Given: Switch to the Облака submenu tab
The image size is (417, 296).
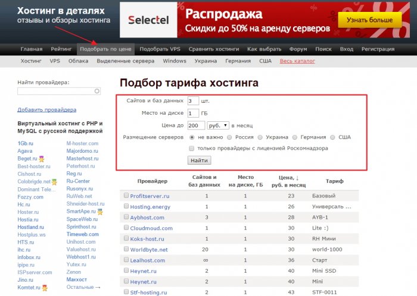Looking at the screenshot, I should (x=78, y=61).
